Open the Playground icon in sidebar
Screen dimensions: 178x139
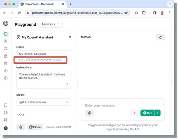6,34
